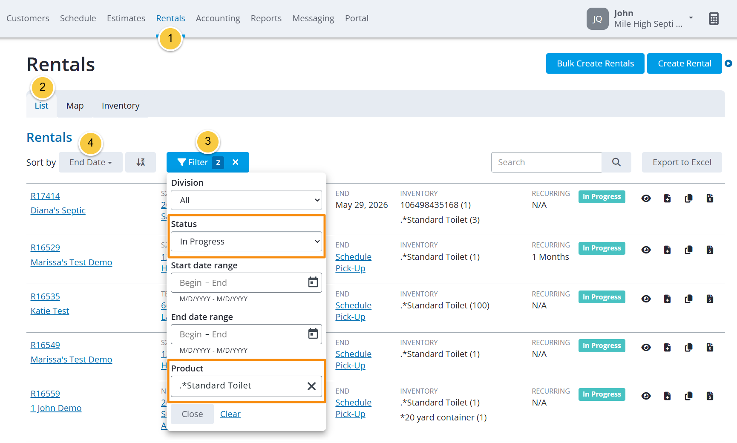Click play icon beside Create Rental
737x443 pixels.
(728, 63)
